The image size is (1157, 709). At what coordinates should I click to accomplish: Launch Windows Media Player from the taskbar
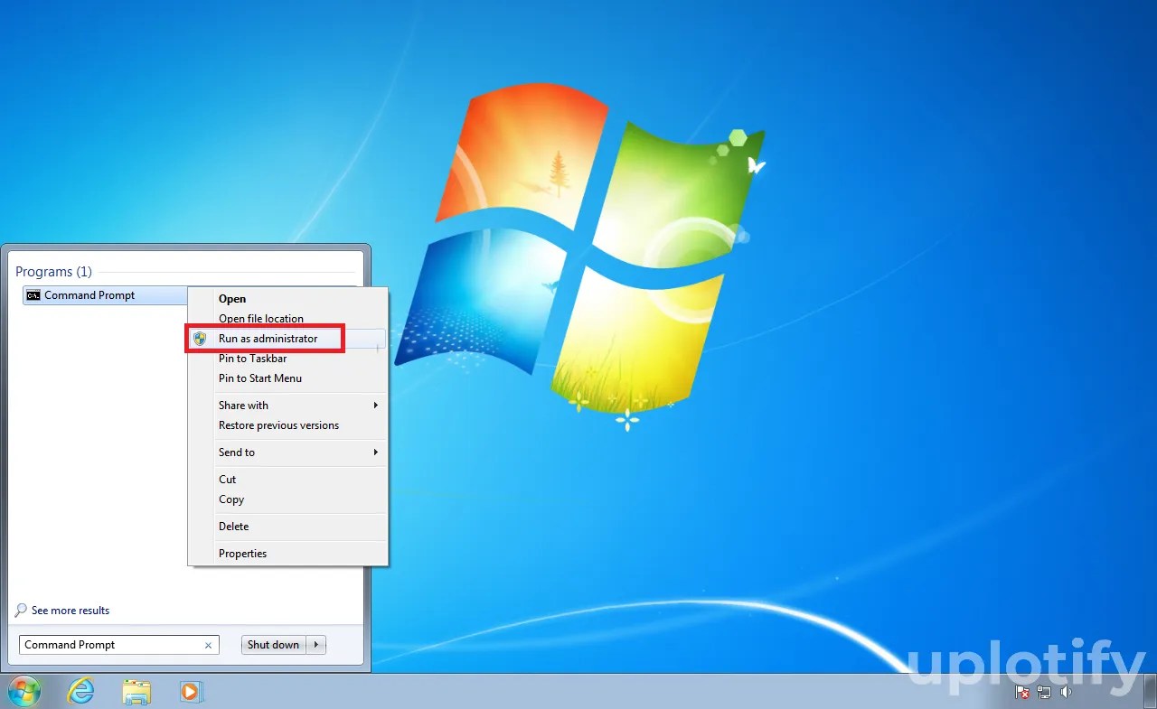191,691
